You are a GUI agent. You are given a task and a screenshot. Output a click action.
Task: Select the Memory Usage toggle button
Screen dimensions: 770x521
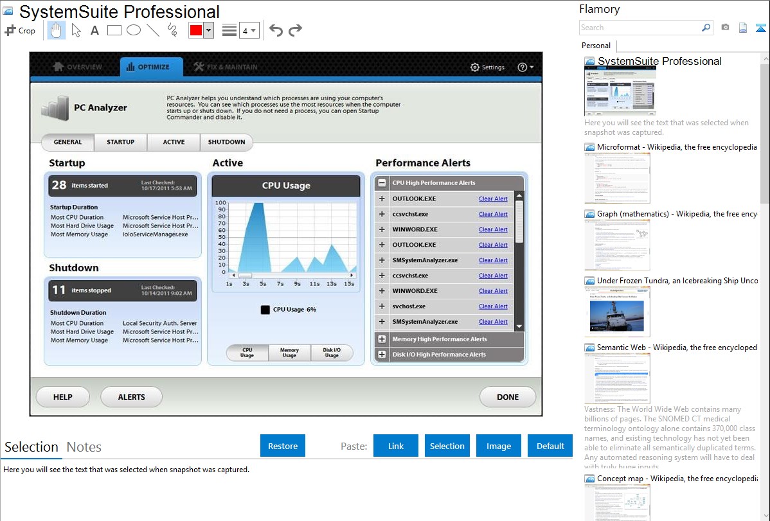289,353
